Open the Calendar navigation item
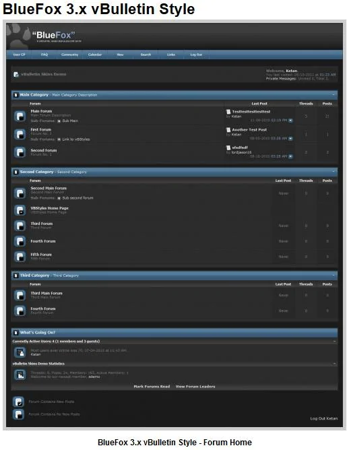This screenshot has width=347, height=450. 95,55
